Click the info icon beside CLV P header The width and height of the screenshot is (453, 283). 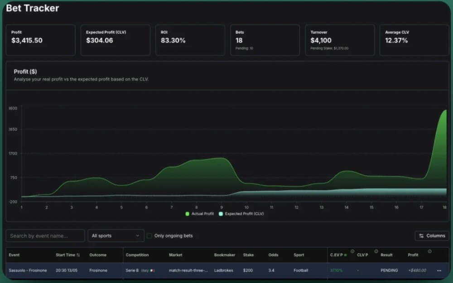(x=376, y=251)
